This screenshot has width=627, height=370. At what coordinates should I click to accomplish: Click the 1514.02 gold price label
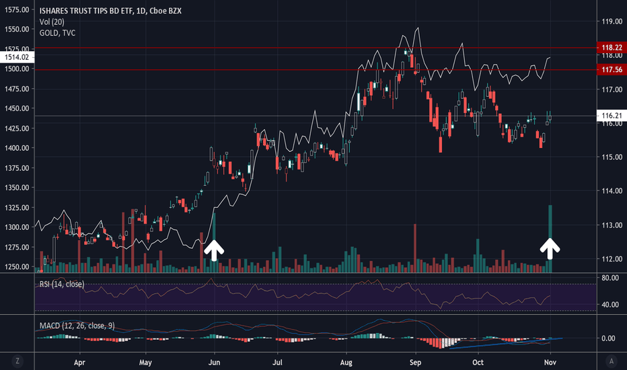point(17,57)
